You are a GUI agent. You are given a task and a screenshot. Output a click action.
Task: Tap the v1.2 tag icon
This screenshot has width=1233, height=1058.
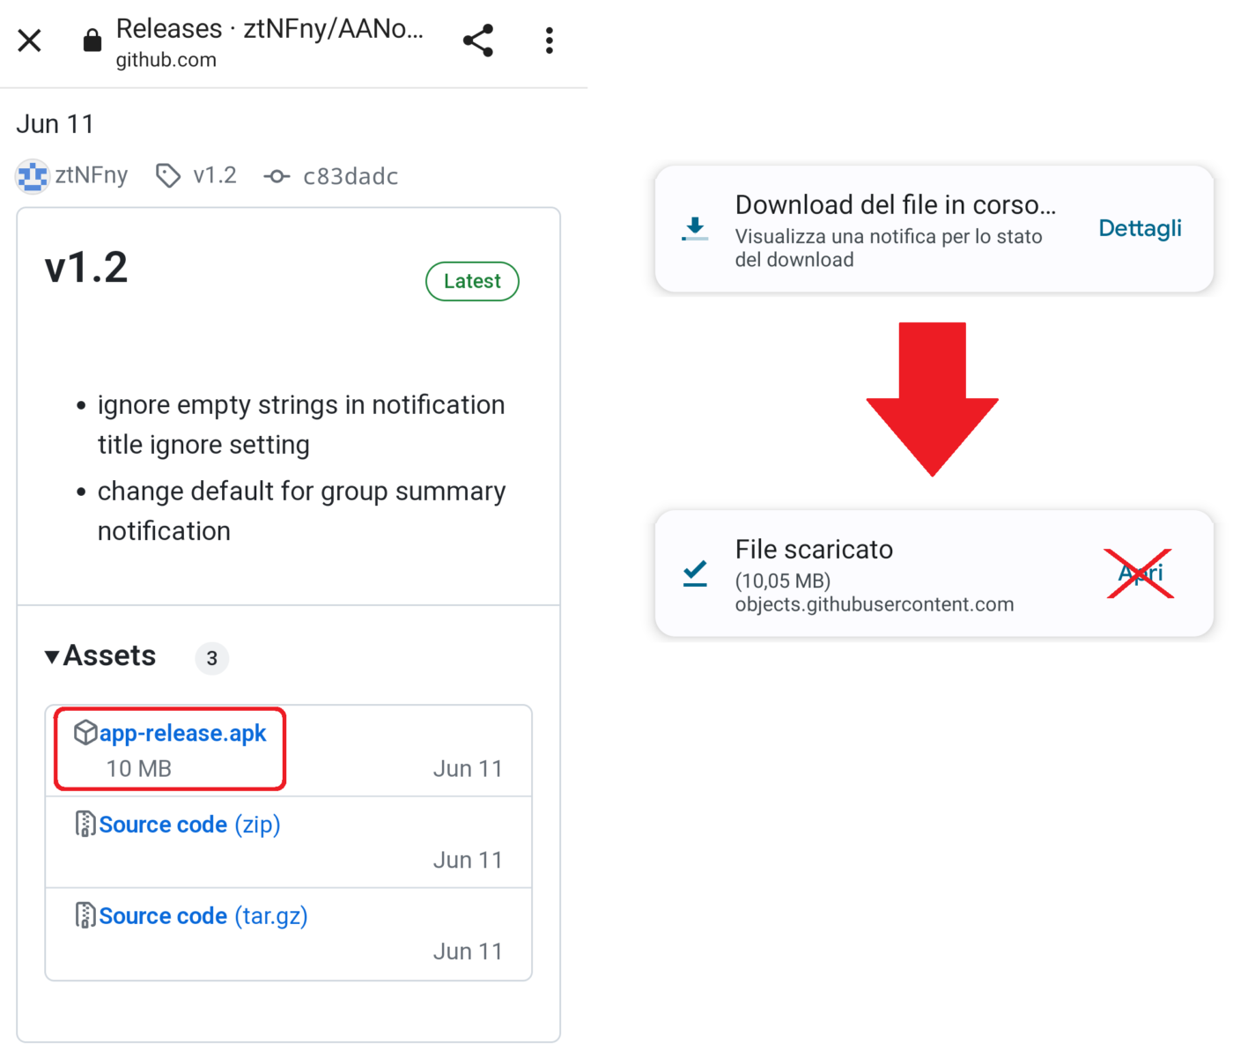tap(167, 175)
